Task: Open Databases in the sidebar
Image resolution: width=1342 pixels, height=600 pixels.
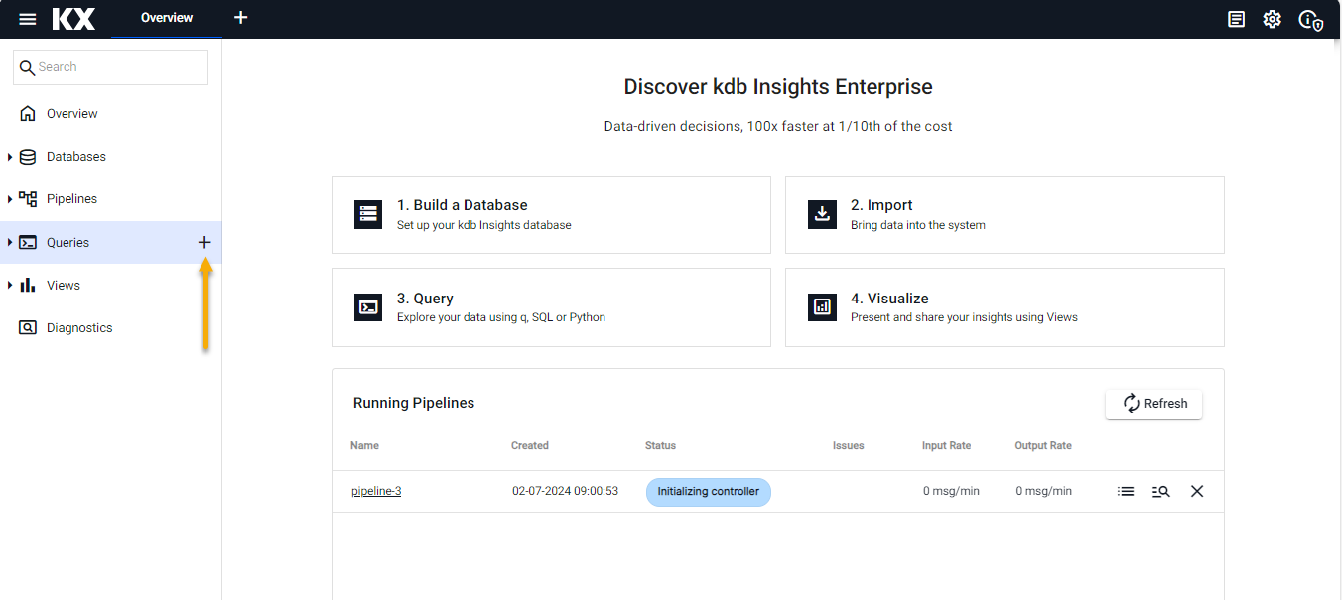Action: [x=76, y=157]
